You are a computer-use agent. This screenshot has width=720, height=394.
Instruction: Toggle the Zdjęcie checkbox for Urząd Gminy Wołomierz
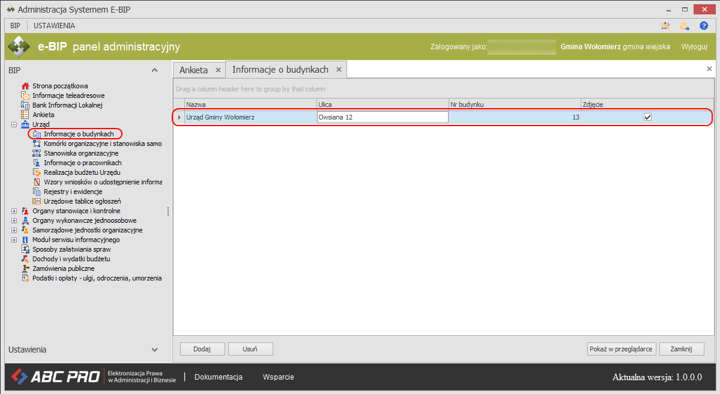[x=647, y=117]
